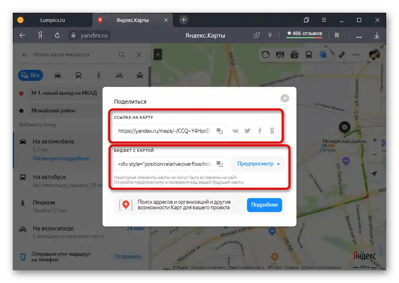Select the Можайский район destination point
Viewport: 399px width, 283px height.
pos(53,110)
